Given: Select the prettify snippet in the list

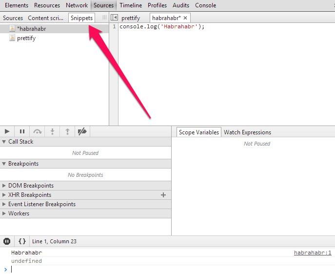Looking at the screenshot, I should (x=54, y=38).
